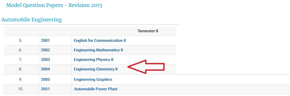The height and width of the screenshot is (96, 290).
Task: Click course code 2005
Action: [x=45, y=79]
